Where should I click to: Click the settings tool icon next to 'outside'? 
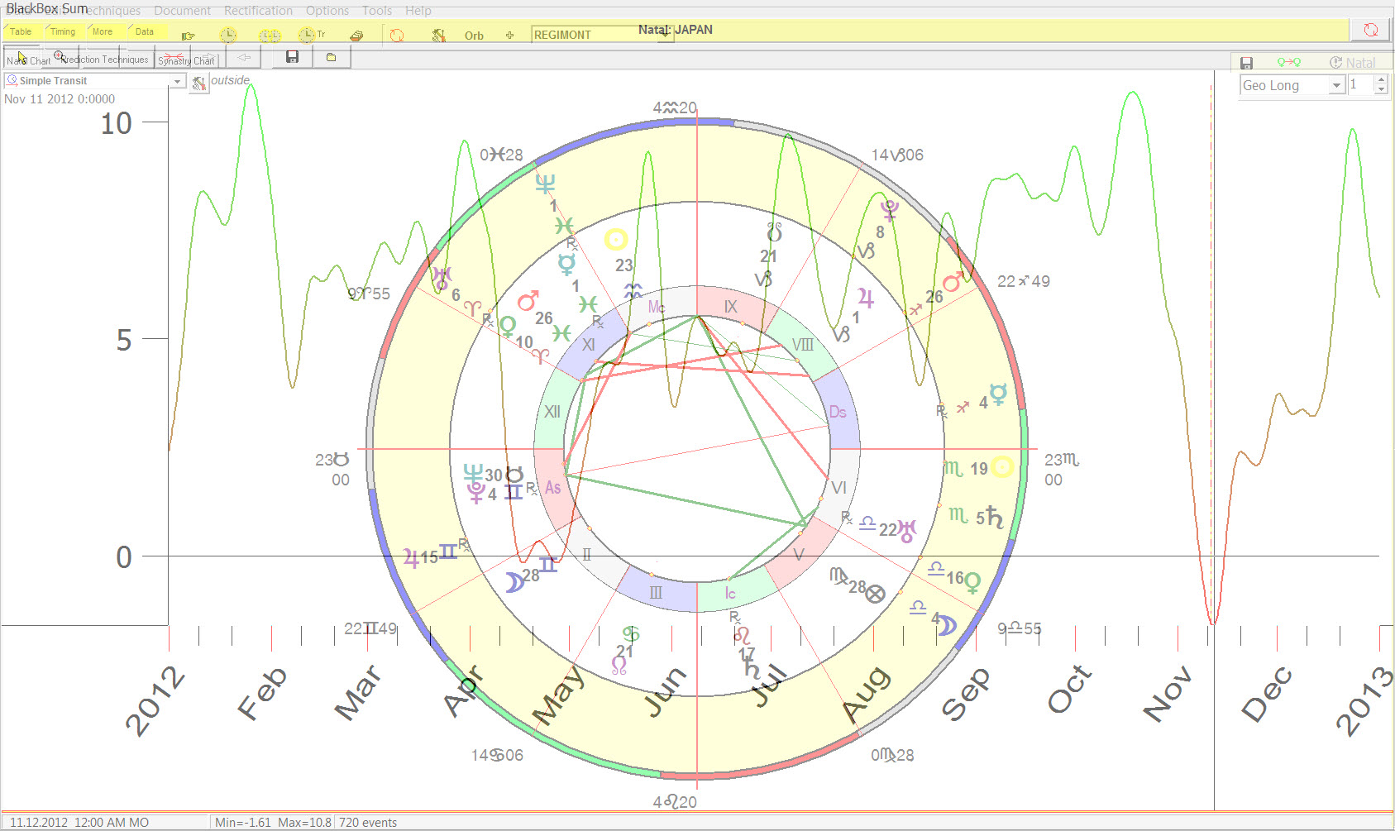[198, 84]
